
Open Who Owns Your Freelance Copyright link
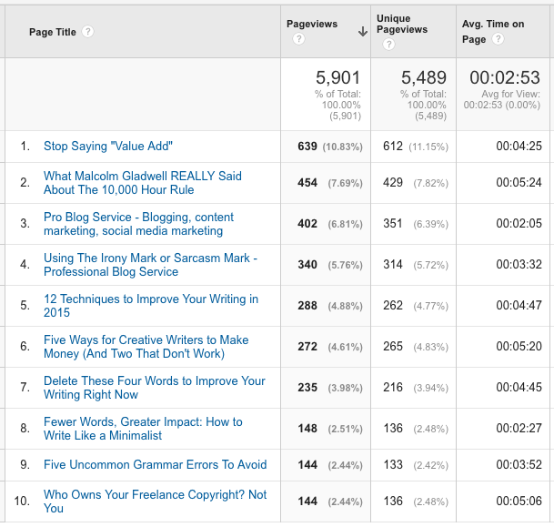[156, 502]
